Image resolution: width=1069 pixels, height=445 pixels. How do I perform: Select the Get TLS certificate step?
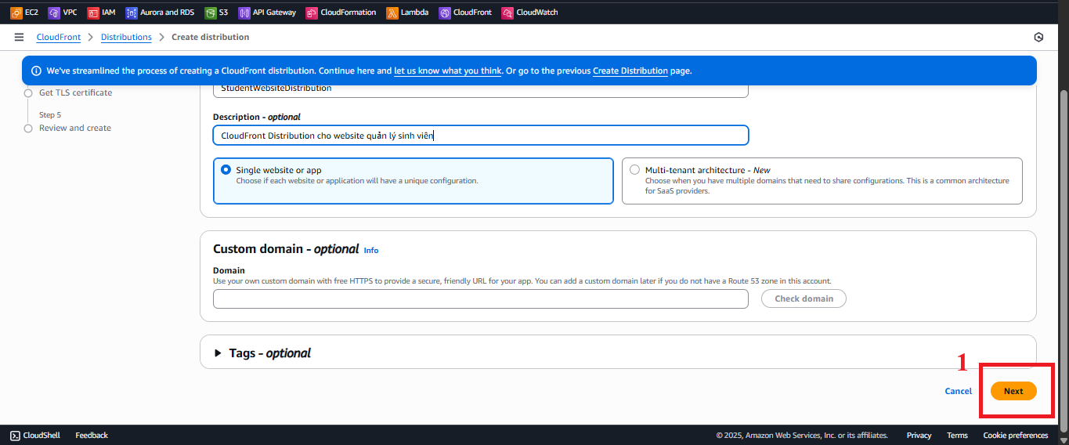75,92
